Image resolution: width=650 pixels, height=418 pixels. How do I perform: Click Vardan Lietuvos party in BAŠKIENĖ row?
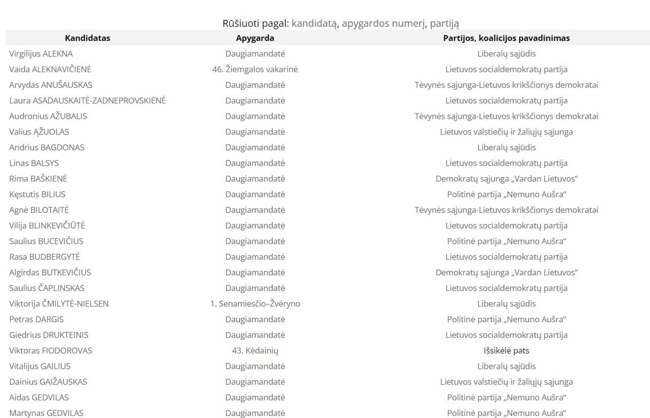pyautogui.click(x=506, y=179)
